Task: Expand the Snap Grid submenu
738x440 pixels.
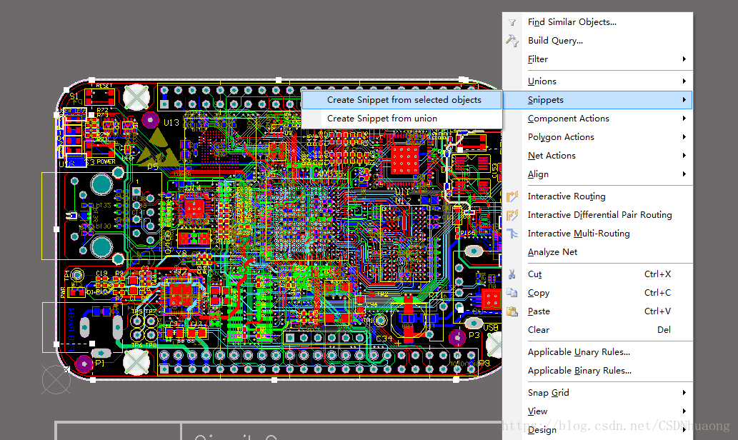Action: 548,393
